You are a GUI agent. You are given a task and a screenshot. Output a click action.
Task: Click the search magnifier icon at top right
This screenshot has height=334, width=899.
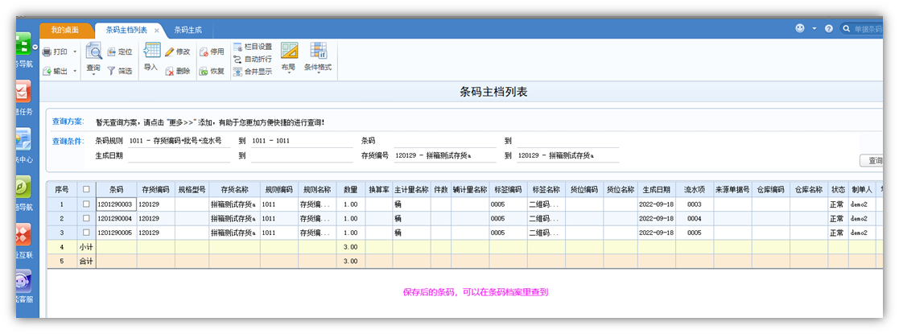tap(847, 29)
